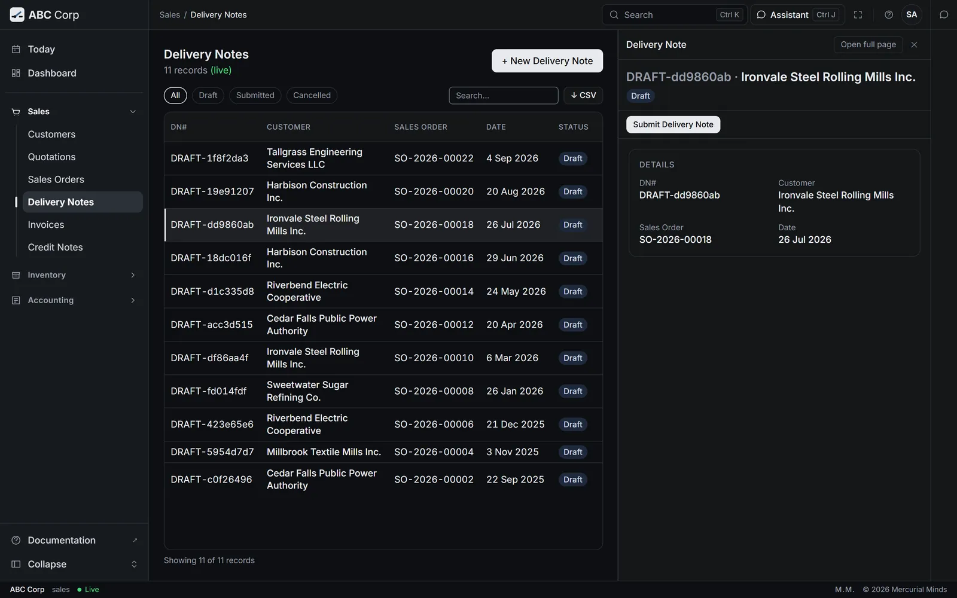The height and width of the screenshot is (598, 957).
Task: Open Credit Notes in the sidebar
Action: pyautogui.click(x=83, y=248)
